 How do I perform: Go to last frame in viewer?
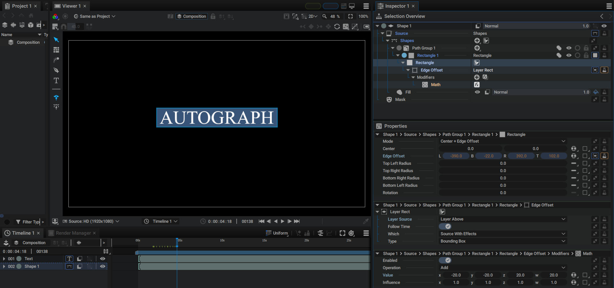pyautogui.click(x=297, y=221)
